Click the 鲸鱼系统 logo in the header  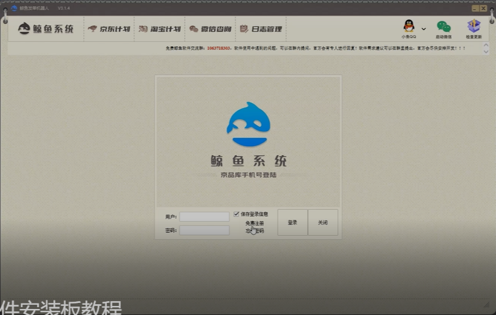tap(46, 29)
